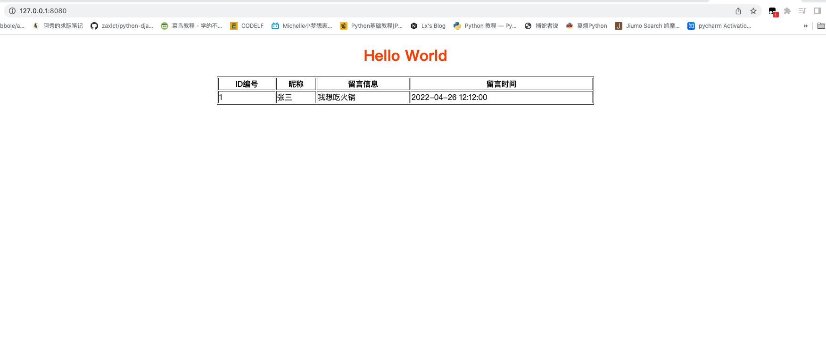Expand hidden bookmarks with double chevron
The image size is (826, 339).
(806, 26)
